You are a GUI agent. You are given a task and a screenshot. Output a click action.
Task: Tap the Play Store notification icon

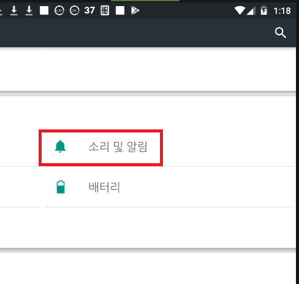click(x=135, y=10)
